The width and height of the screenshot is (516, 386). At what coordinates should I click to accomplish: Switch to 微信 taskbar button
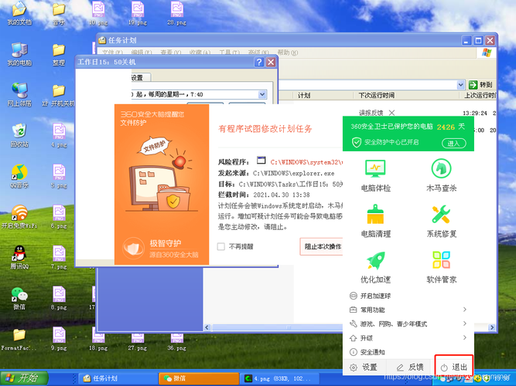pyautogui.click(x=199, y=378)
